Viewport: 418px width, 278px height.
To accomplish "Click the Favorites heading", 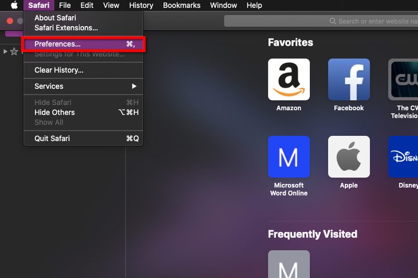I will 290,42.
